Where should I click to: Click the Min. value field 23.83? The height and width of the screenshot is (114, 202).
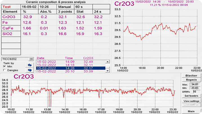(x=195, y=88)
